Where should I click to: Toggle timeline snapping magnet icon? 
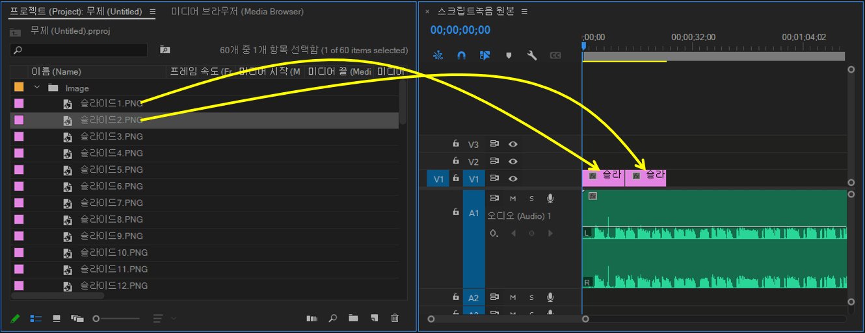point(461,56)
